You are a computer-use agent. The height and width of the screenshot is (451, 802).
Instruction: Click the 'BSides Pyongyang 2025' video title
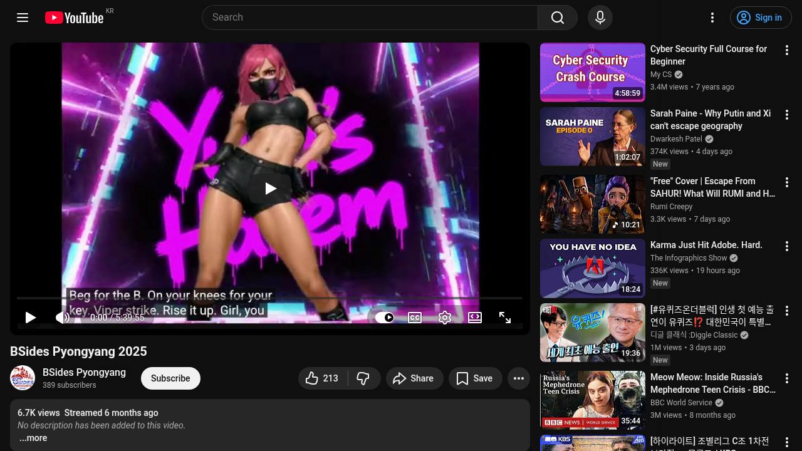(78, 351)
